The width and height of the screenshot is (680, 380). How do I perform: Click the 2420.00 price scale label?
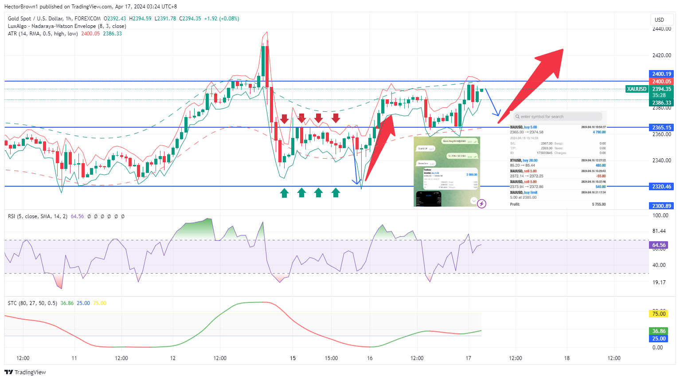click(661, 55)
